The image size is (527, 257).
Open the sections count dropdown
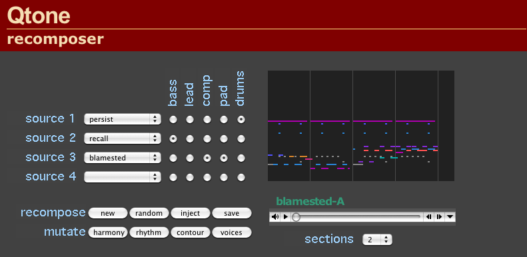coord(377,240)
